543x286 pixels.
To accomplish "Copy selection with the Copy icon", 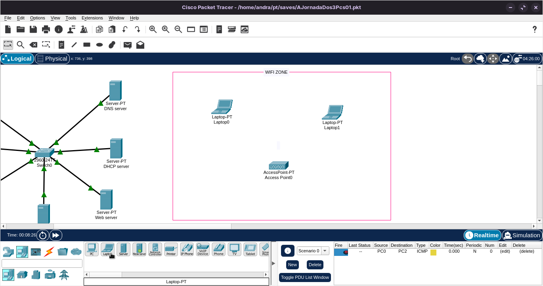I will (99, 29).
